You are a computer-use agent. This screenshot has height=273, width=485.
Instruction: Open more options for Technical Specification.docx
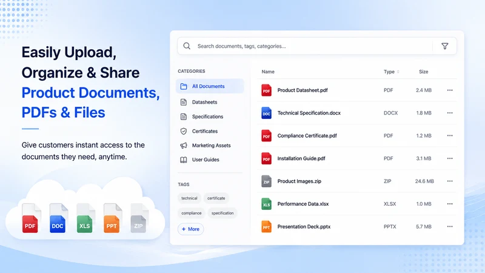450,113
